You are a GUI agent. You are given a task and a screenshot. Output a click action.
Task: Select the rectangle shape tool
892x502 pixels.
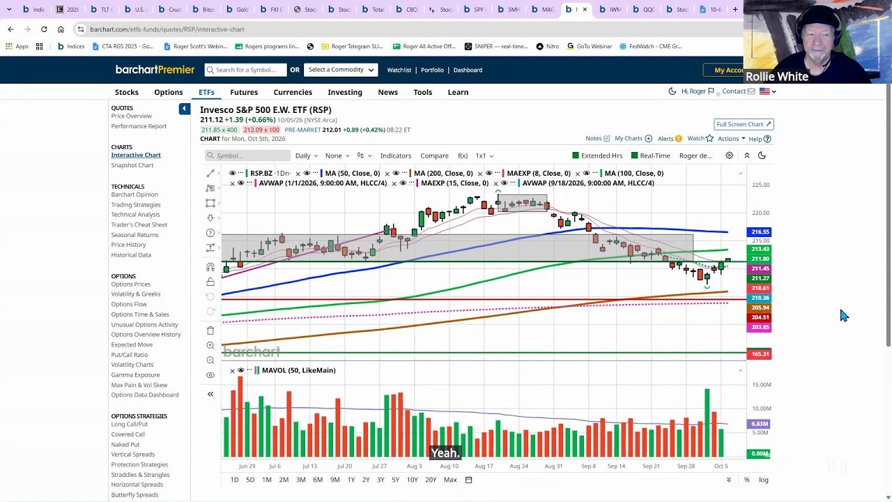pos(210,203)
